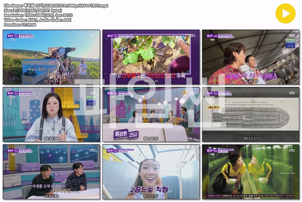Open the thumbnail at 00:26:43
302x202 pixels.
(x=251, y=57)
